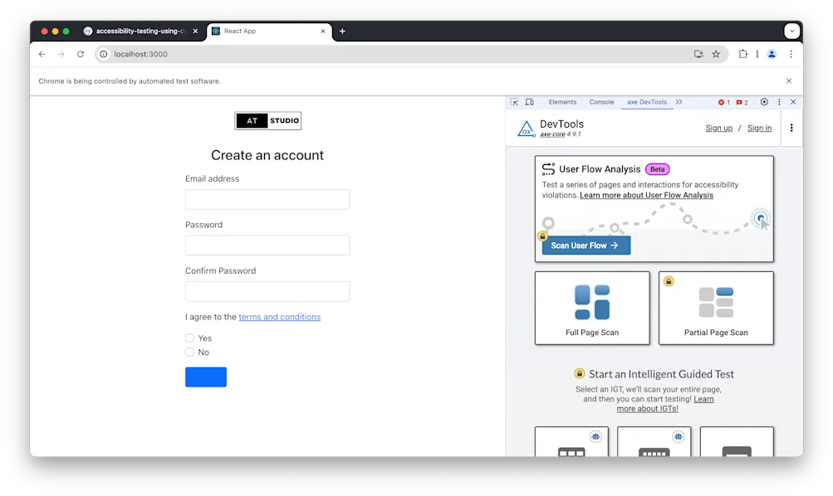This screenshot has height=496, width=833.
Task: Select the axe DevTools tab
Action: pos(646,102)
